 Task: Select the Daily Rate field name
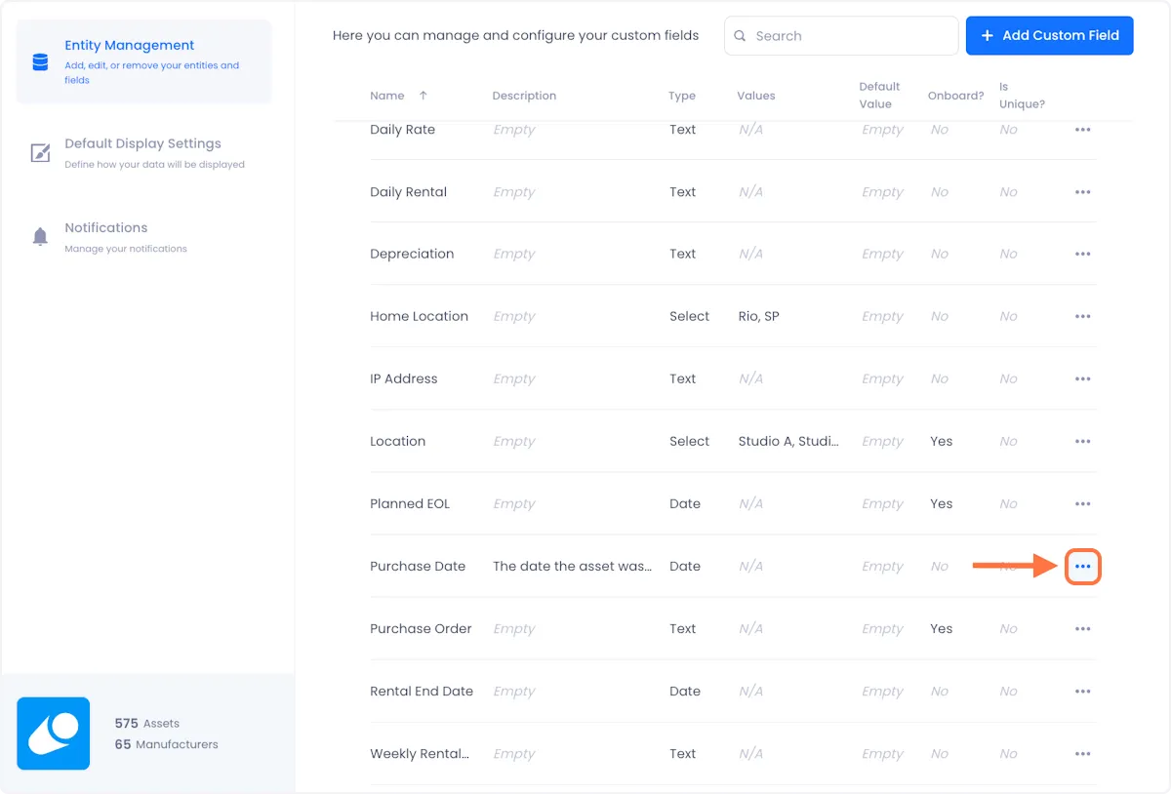click(402, 130)
